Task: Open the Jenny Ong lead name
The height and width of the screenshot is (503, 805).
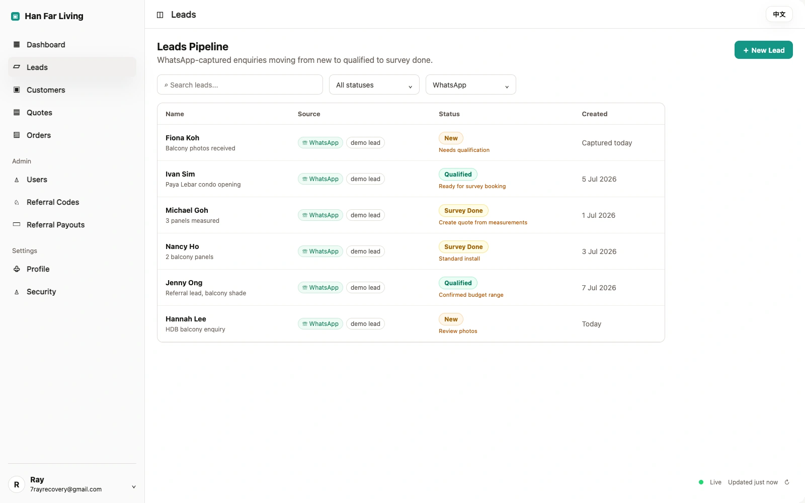Action: (x=184, y=283)
